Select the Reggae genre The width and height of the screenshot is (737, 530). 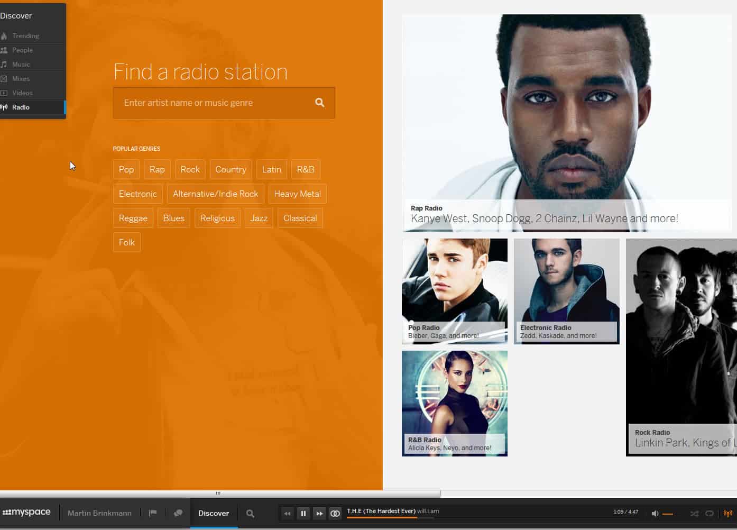133,218
